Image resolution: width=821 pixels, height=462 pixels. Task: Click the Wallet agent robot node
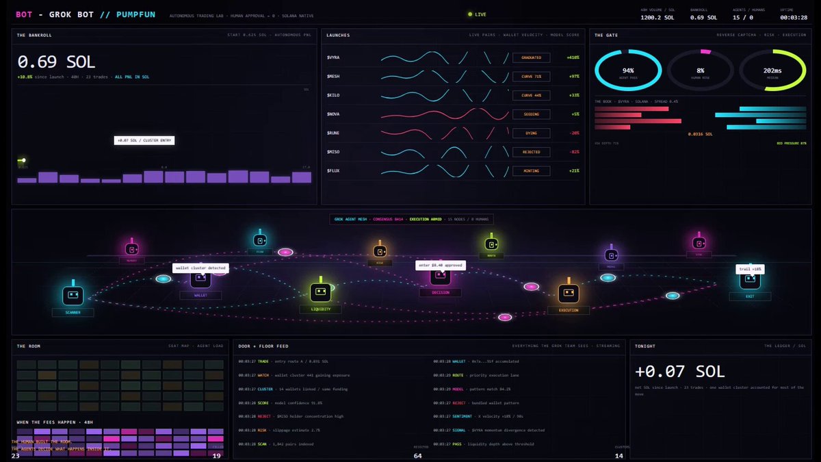tap(200, 278)
